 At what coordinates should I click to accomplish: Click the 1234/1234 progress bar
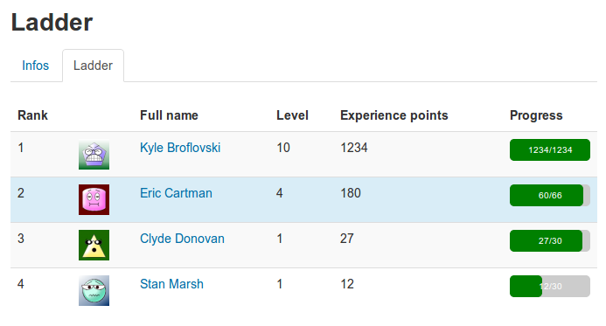[549, 149]
